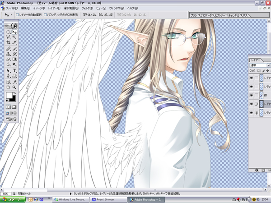Click the Adobe Online feather icon atop toolbox
271x203 pixels.
click(x=11, y=26)
